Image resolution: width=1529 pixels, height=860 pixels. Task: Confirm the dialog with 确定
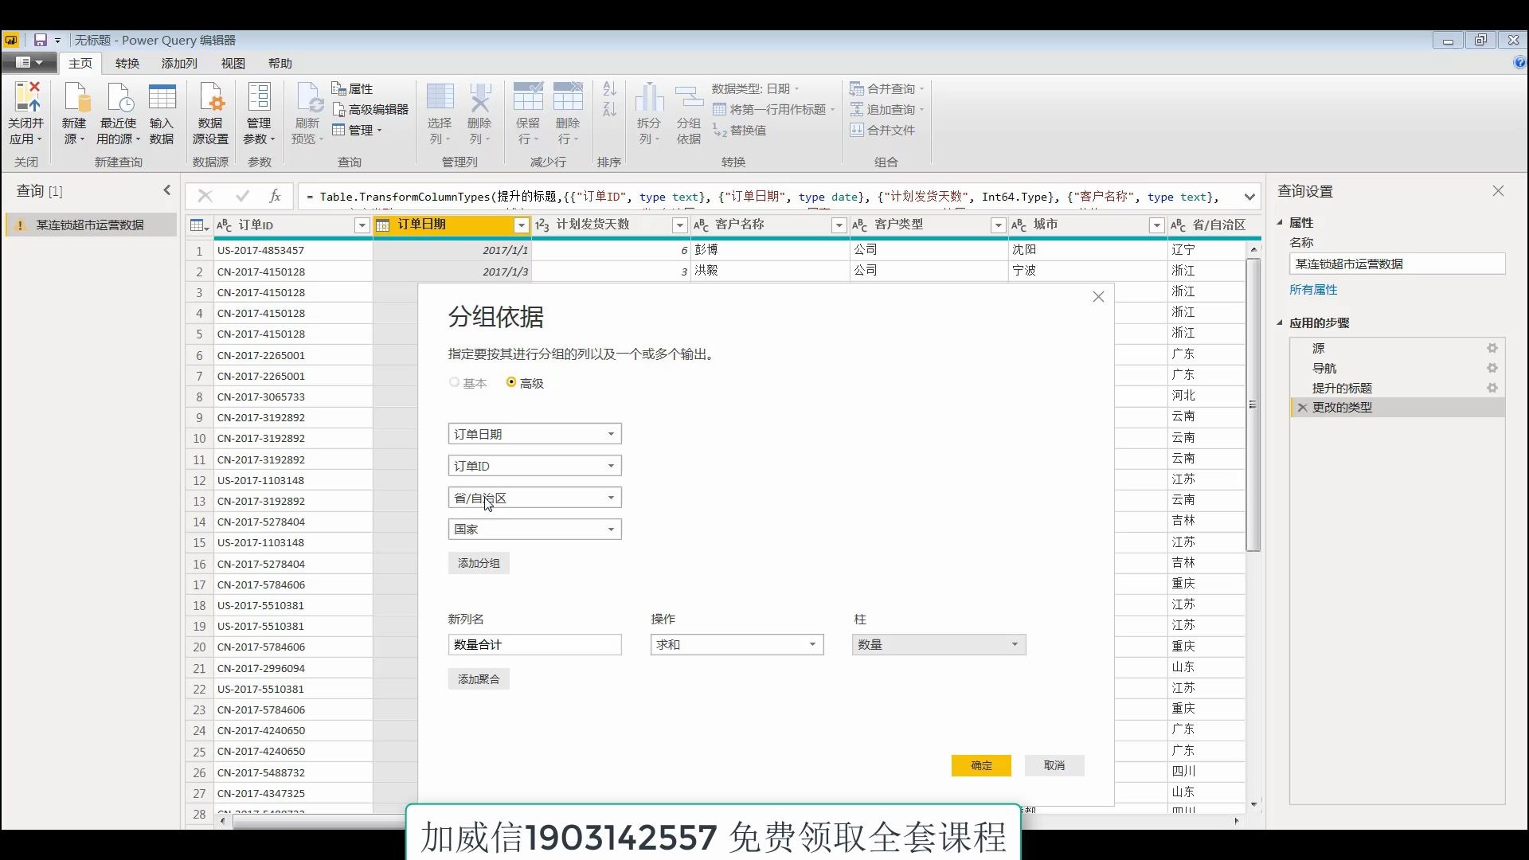(x=980, y=765)
